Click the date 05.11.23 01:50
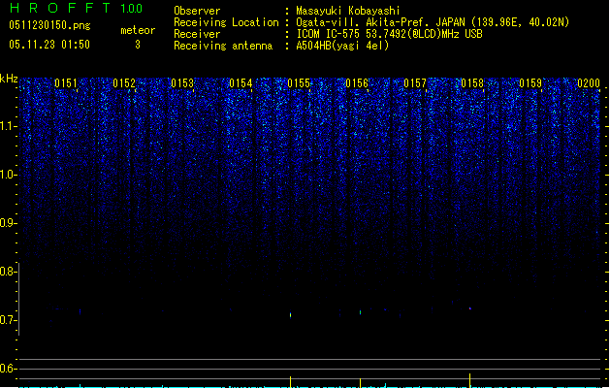The image size is (610, 388). pos(49,45)
